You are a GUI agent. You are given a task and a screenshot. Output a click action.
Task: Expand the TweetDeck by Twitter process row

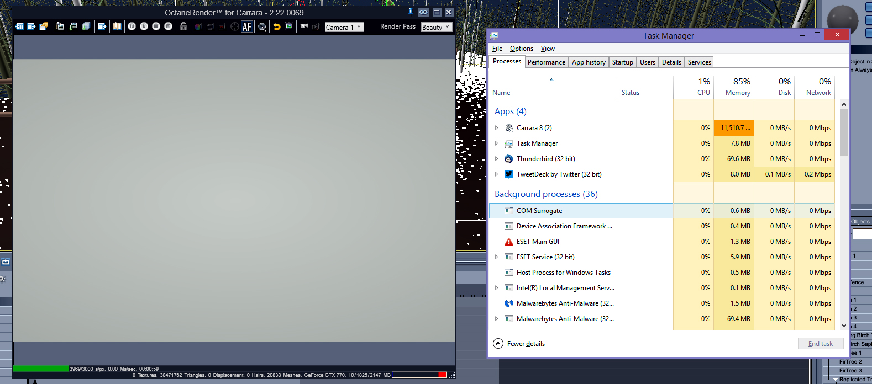pyautogui.click(x=496, y=174)
